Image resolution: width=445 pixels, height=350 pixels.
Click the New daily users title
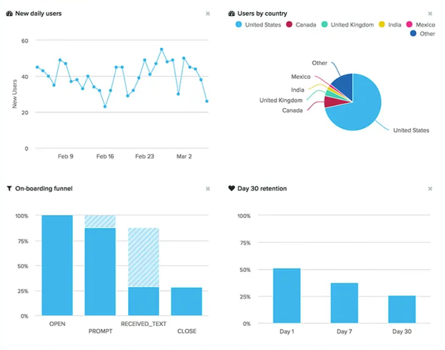pyautogui.click(x=38, y=14)
